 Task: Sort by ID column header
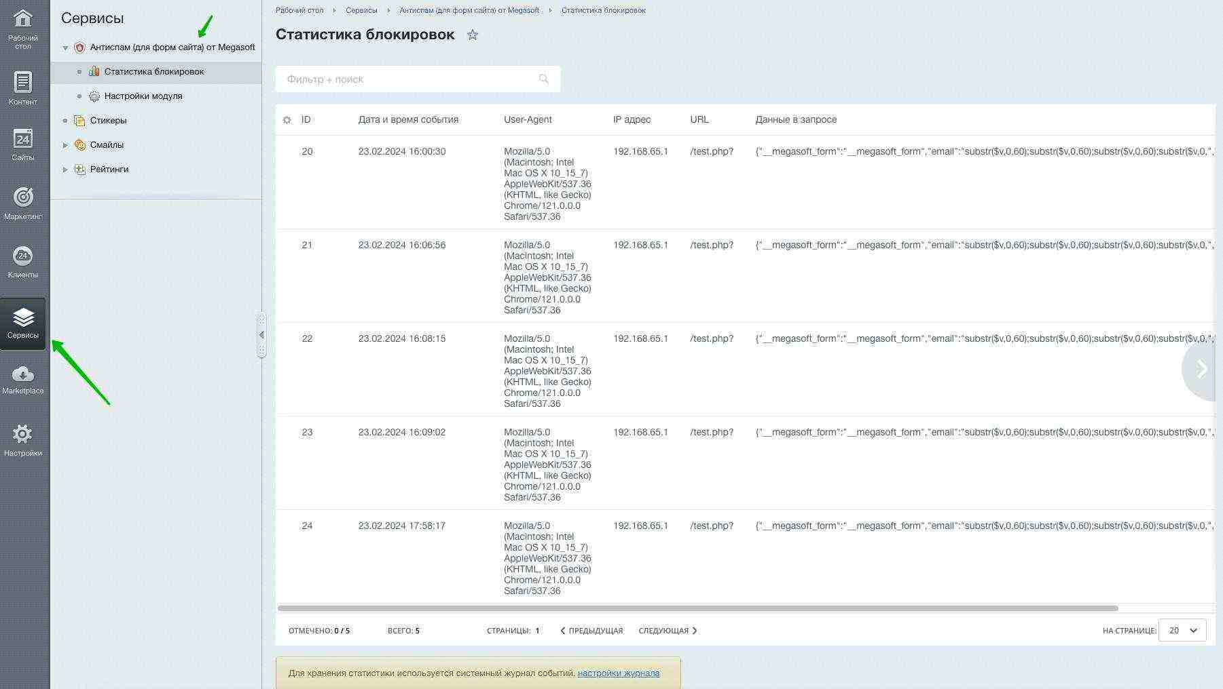306,120
